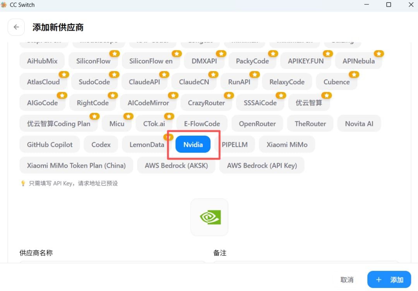Click the 取消 cancel button
Viewport: 418px width, 291px height.
click(347, 279)
